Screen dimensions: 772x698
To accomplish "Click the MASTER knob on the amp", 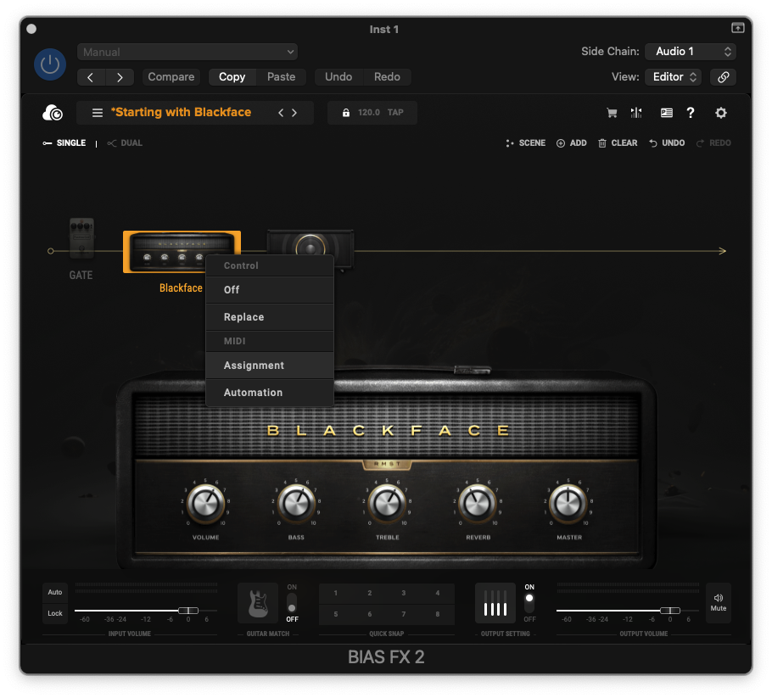I will [568, 504].
